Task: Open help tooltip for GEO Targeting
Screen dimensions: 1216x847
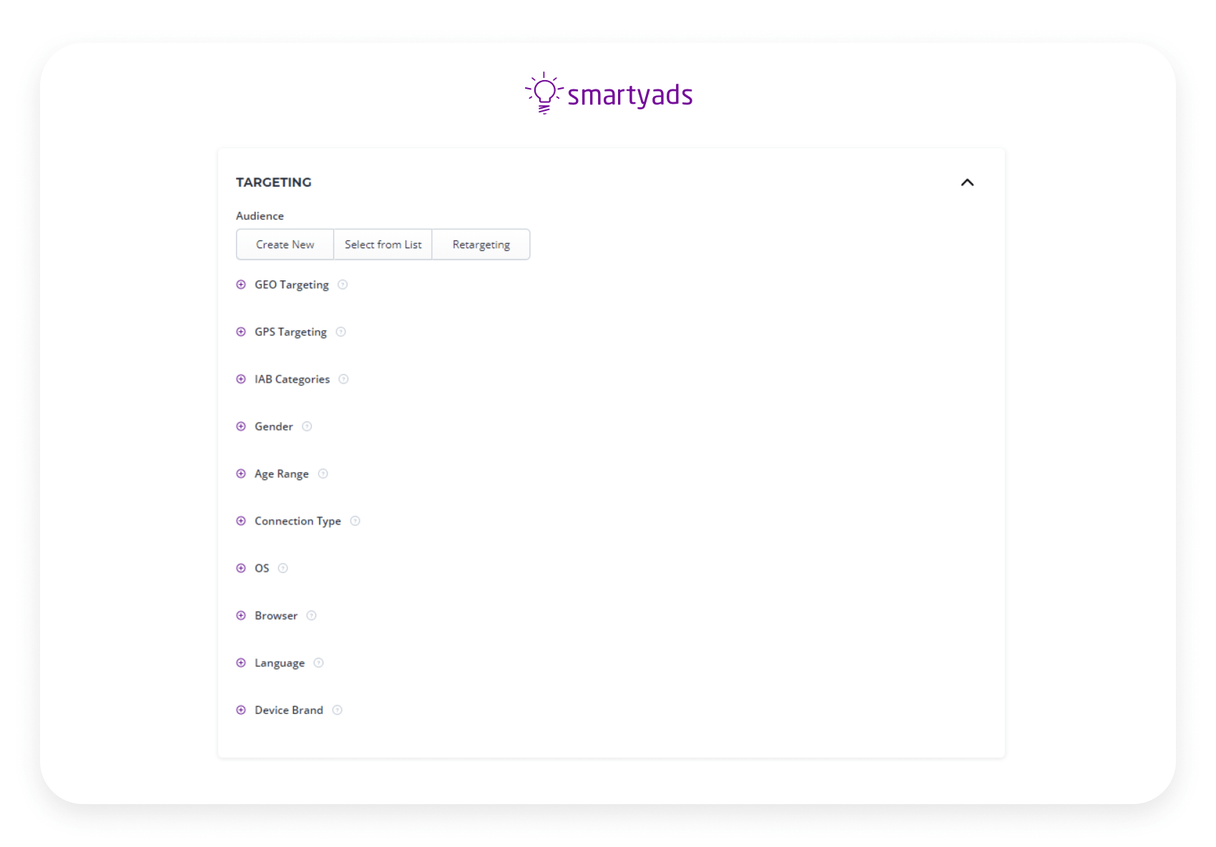Action: [x=343, y=284]
